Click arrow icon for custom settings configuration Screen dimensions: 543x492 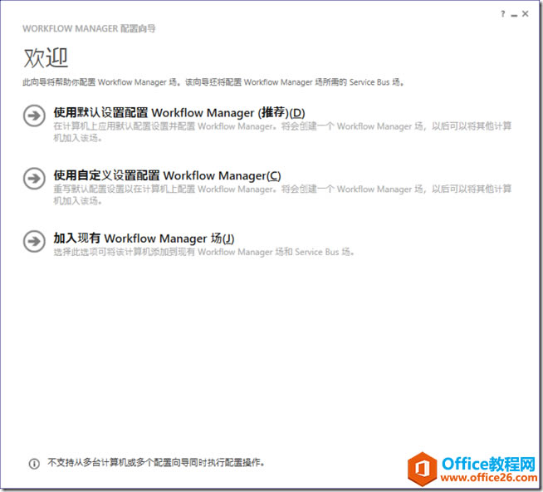(34, 179)
